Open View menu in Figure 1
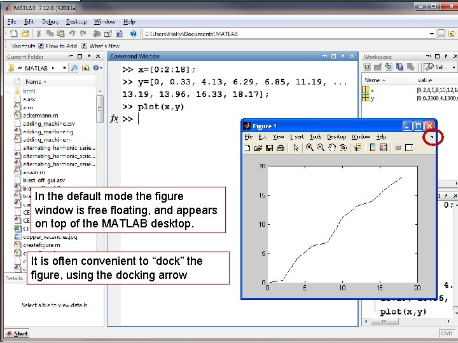The height and width of the screenshot is (343, 458). 279,137
